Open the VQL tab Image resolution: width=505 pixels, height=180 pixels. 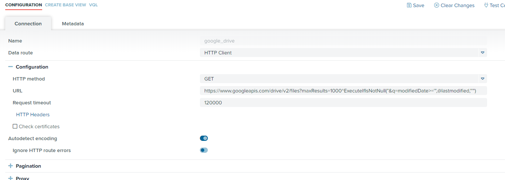click(x=93, y=5)
